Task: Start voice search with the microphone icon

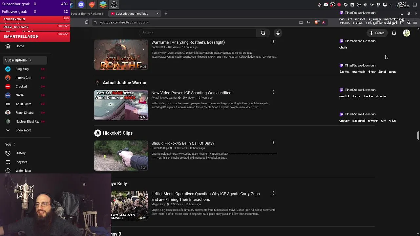Action: pos(278,33)
